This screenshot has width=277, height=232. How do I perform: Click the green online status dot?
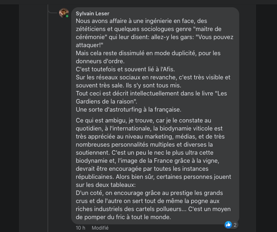67,17
